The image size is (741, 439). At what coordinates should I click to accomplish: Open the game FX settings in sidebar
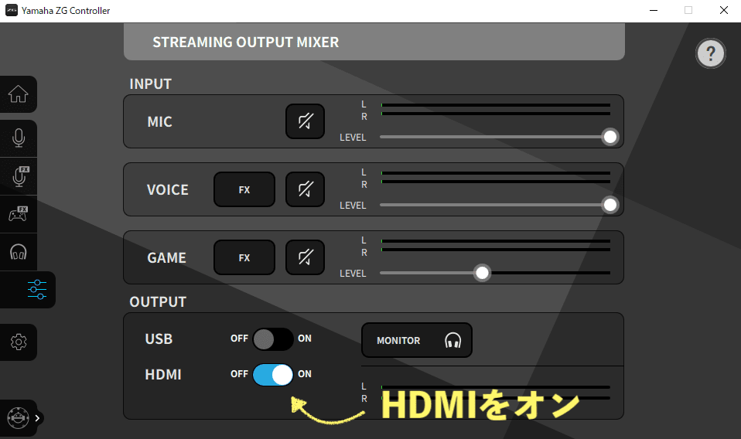click(x=18, y=214)
